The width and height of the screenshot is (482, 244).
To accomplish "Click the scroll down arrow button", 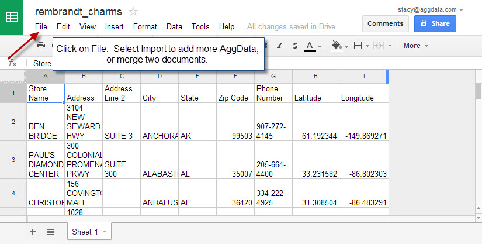I will (x=478, y=218).
